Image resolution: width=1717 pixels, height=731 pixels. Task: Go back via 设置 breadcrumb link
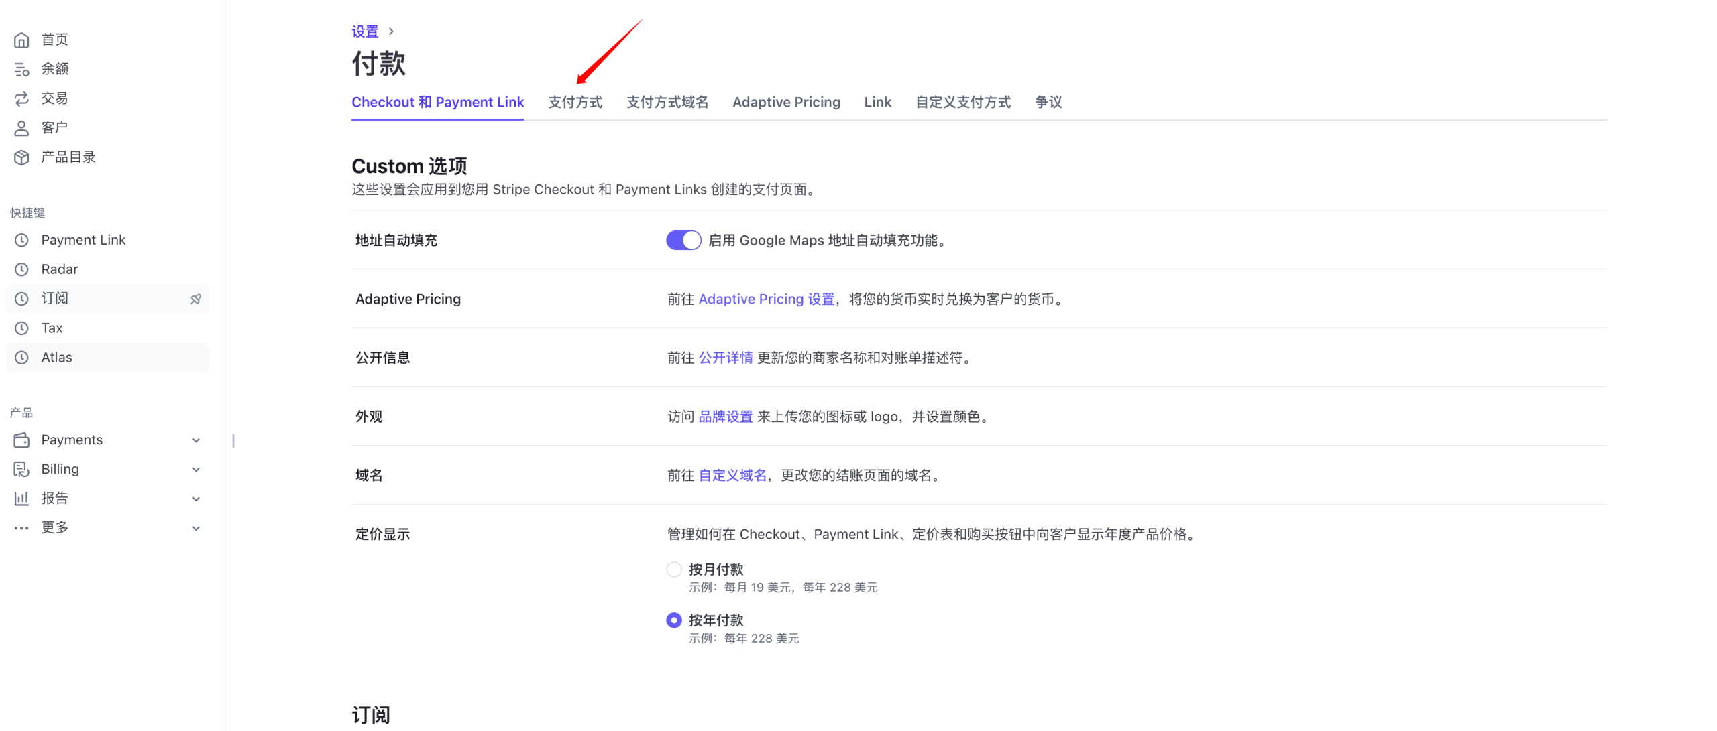[365, 31]
